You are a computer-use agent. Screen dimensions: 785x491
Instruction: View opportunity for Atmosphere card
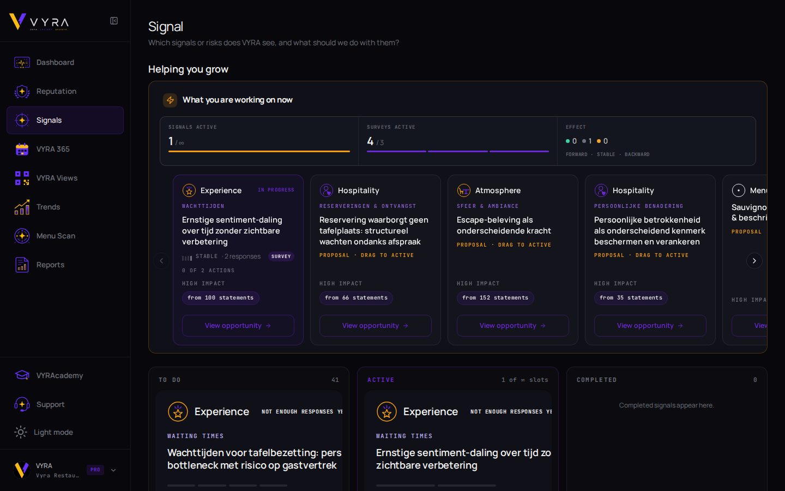click(x=513, y=326)
